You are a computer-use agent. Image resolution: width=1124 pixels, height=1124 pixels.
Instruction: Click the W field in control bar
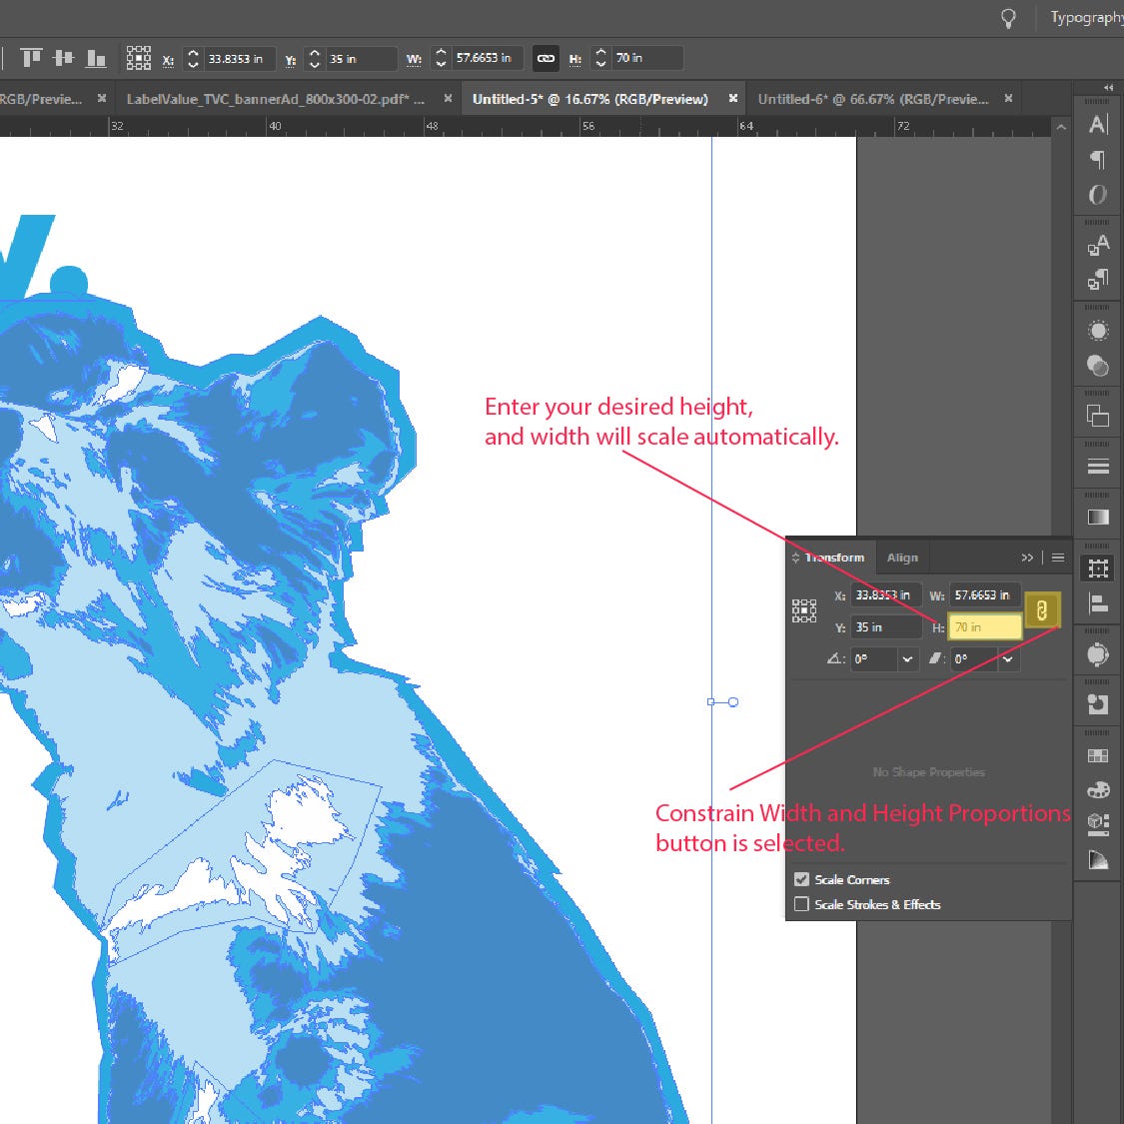[x=487, y=59]
